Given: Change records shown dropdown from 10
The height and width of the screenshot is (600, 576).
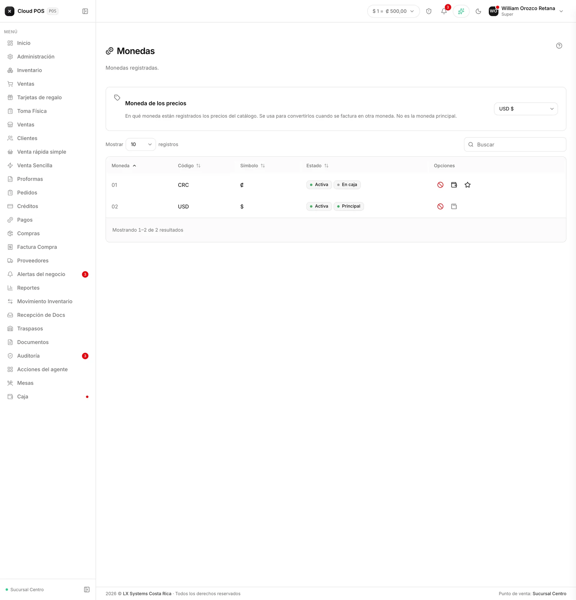Looking at the screenshot, I should [141, 144].
